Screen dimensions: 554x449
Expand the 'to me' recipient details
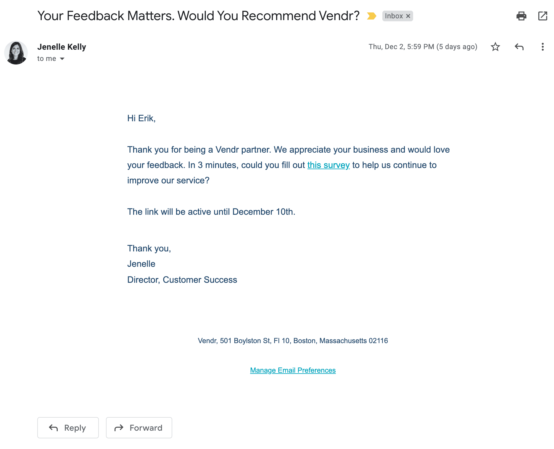pyautogui.click(x=47, y=59)
